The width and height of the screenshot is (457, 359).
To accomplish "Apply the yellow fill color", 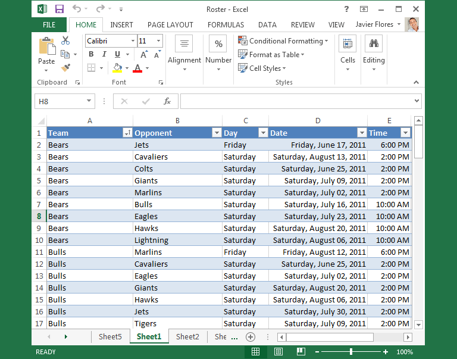I will click(117, 68).
